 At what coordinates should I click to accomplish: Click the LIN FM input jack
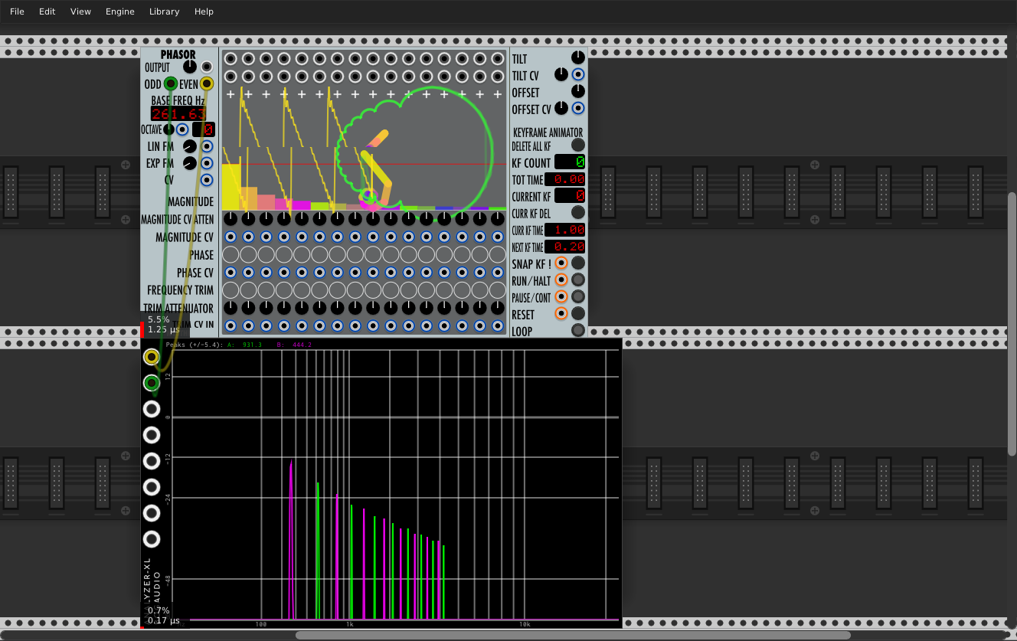coord(207,146)
